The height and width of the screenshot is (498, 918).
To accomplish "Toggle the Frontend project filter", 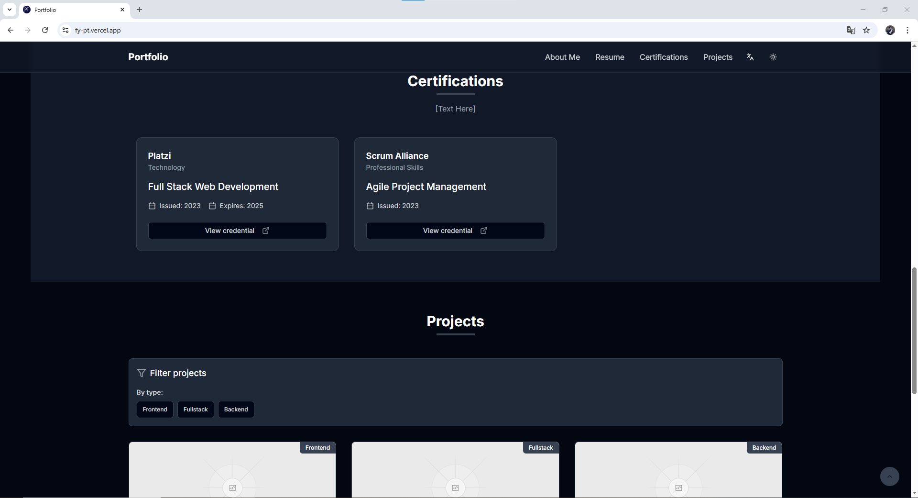I will [x=155, y=409].
